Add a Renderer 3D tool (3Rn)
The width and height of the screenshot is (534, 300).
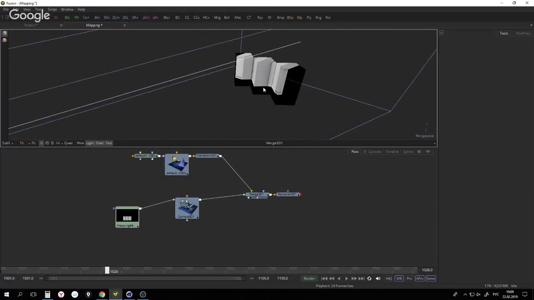[x=135, y=17]
